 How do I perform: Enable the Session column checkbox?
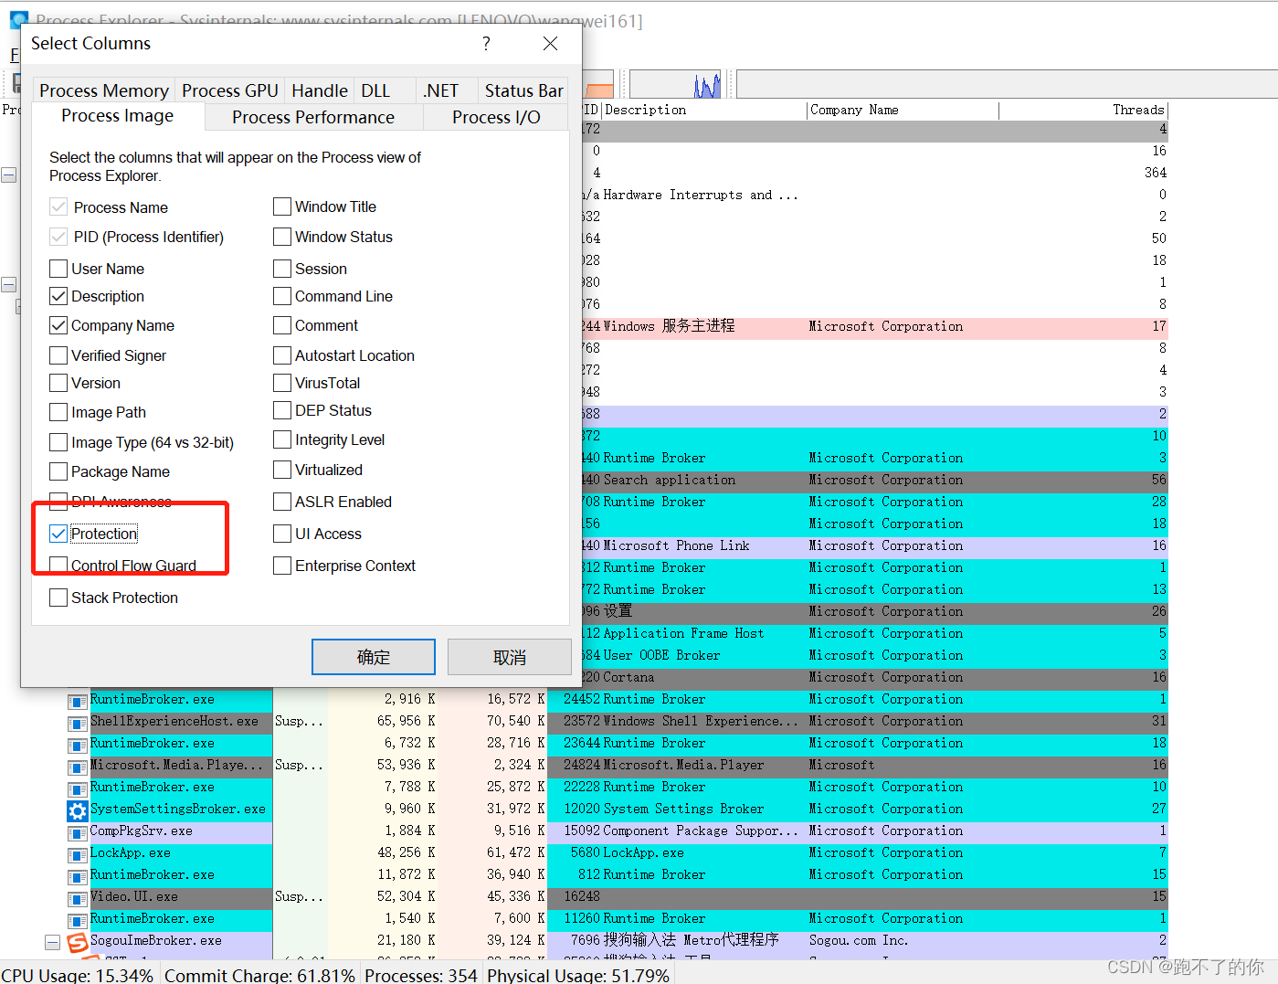282,269
